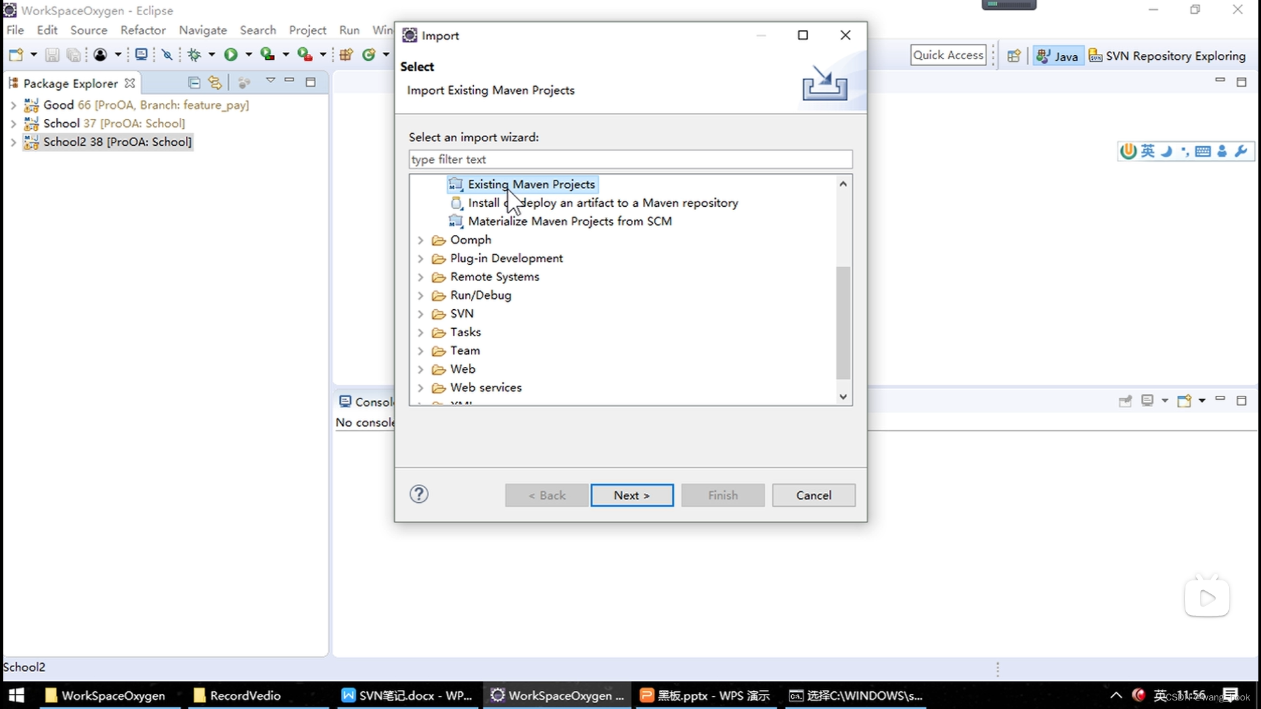This screenshot has height=709, width=1261.
Task: Click the Run menu item
Action: point(349,30)
